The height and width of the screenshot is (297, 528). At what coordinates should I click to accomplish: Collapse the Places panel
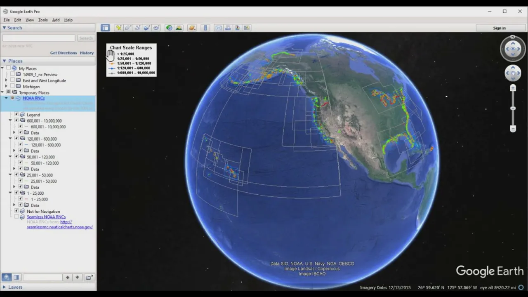4,61
